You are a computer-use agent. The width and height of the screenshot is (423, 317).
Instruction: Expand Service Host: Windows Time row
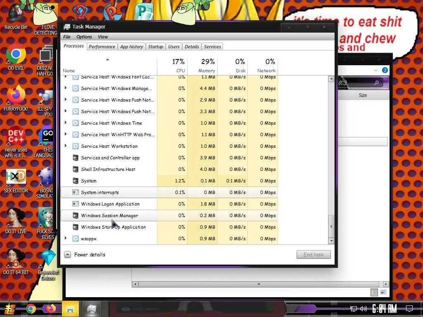(66, 123)
